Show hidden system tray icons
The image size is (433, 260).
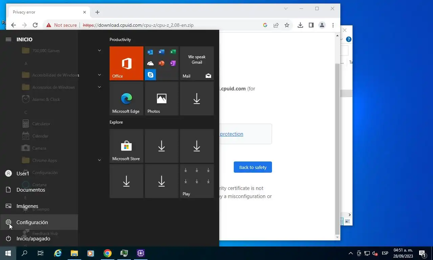351,253
